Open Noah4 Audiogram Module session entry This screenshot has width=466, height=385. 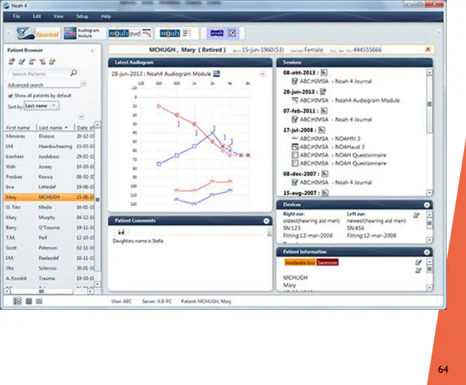pos(345,101)
